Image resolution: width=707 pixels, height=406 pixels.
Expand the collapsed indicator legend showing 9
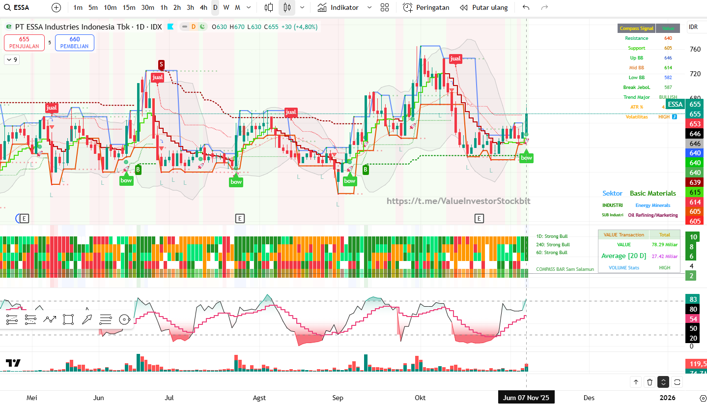[11, 59]
